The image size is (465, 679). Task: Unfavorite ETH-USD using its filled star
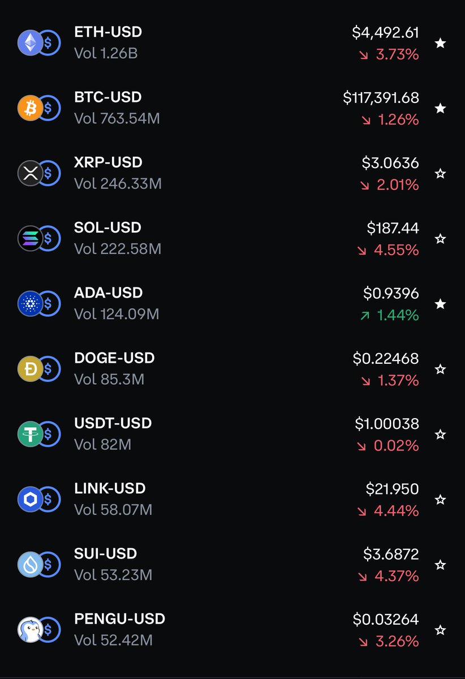coord(440,43)
